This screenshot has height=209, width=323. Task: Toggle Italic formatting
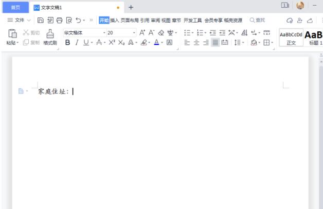click(77, 43)
